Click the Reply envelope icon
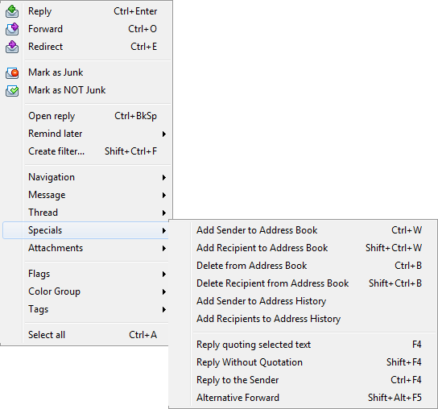Image resolution: width=438 pixels, height=409 pixels. click(12, 11)
